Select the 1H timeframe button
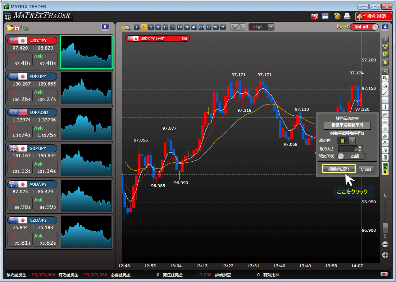 click(x=180, y=27)
